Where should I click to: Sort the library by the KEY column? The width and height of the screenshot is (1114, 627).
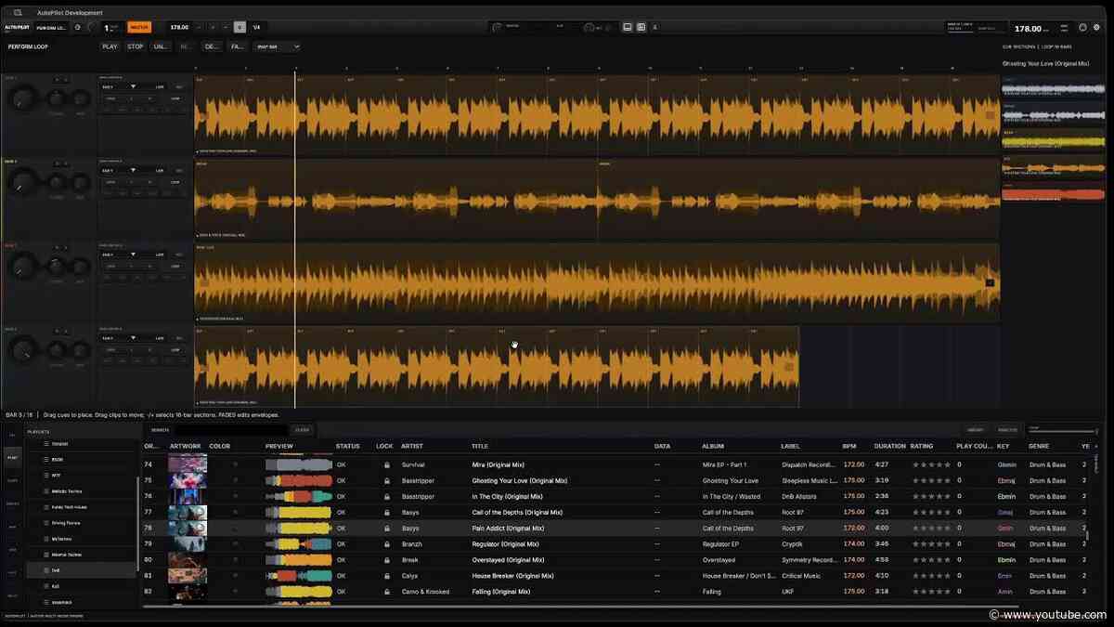1003,446
